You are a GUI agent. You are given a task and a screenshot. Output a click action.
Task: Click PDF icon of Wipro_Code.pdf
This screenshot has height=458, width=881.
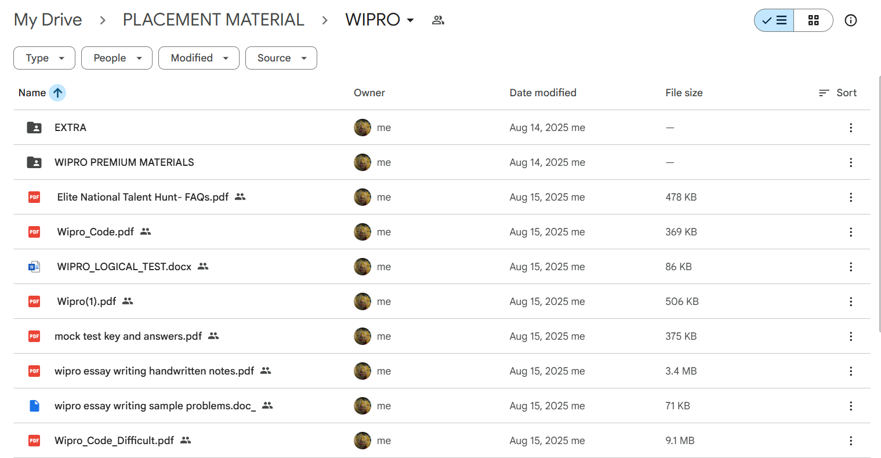34,232
